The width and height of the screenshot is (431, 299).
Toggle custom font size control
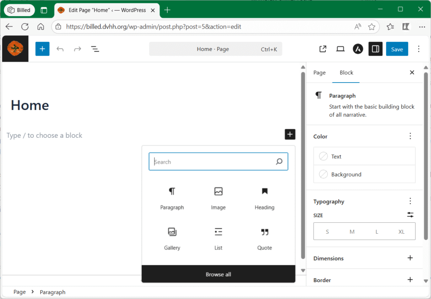(x=410, y=215)
